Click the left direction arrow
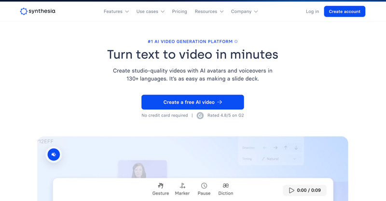This screenshot has height=201, width=386. [264, 147]
